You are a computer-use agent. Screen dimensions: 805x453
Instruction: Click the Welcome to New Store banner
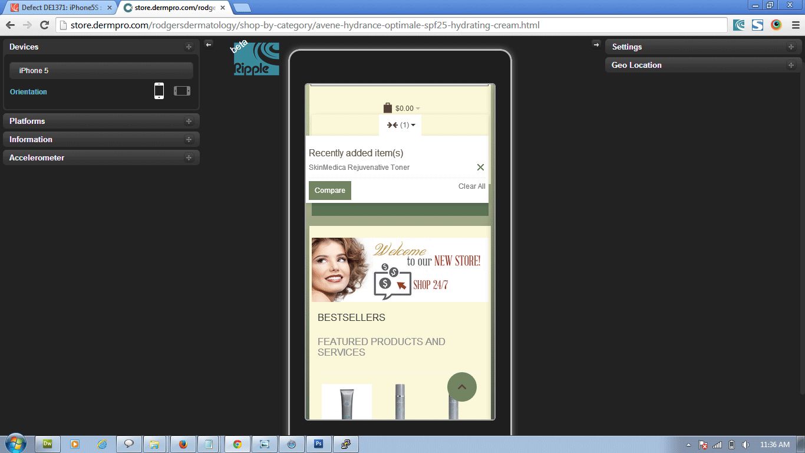click(x=400, y=270)
